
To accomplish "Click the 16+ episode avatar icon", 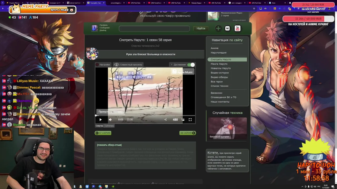I will coord(92,54).
